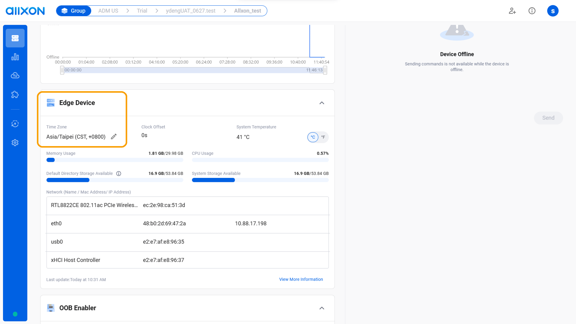Open the information icon in header
576x324 pixels.
coord(532,11)
